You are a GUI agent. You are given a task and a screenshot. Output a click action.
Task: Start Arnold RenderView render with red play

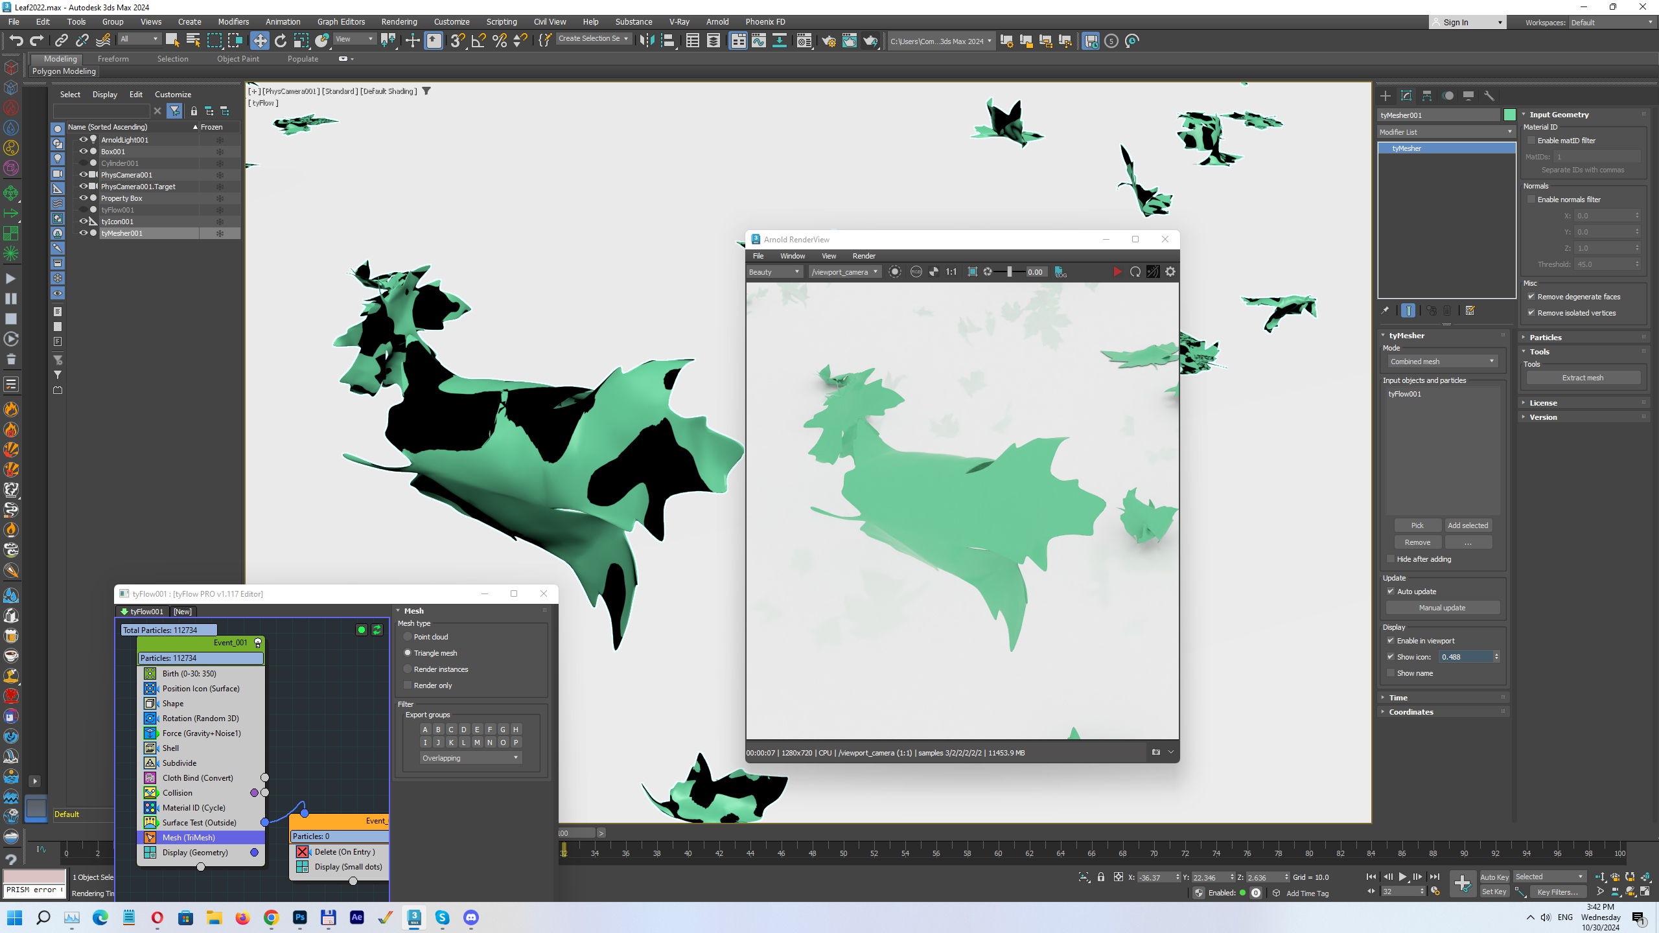1117,272
